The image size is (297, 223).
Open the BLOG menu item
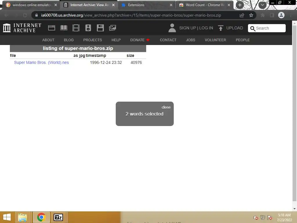click(69, 40)
